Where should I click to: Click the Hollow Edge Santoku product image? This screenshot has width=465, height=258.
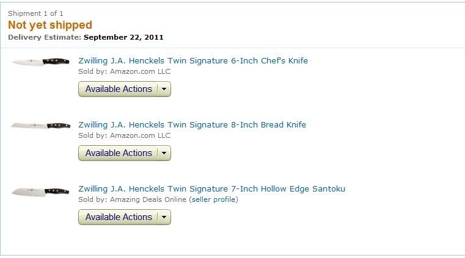(x=40, y=192)
